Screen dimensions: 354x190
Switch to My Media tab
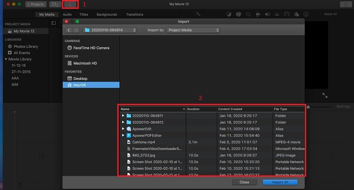(47, 15)
